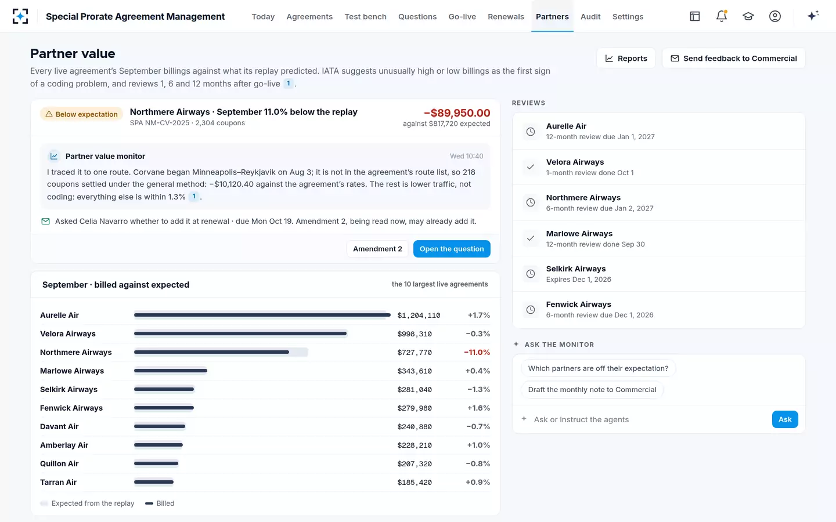Viewport: 836px width, 522px height.
Task: Click the Tarran Air $185,420 amount
Action: coord(415,483)
